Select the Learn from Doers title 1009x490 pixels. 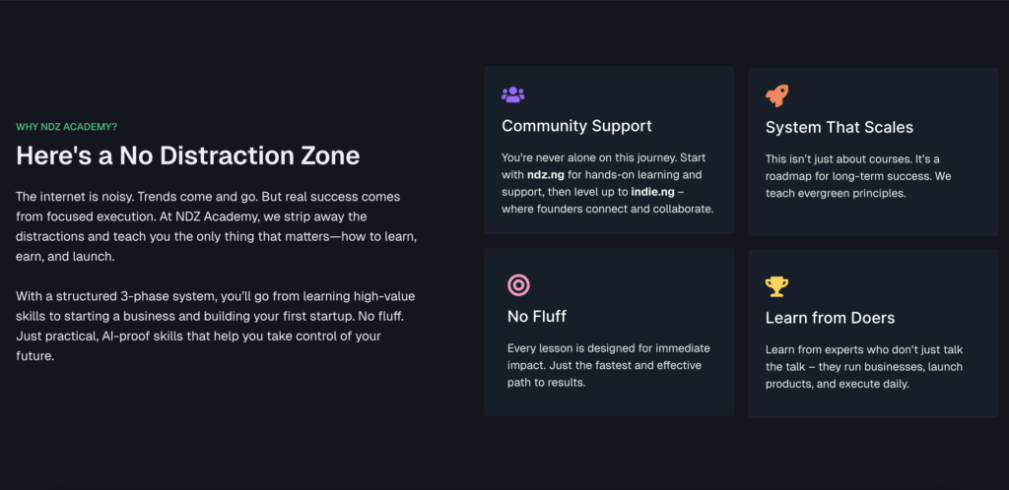click(x=830, y=318)
